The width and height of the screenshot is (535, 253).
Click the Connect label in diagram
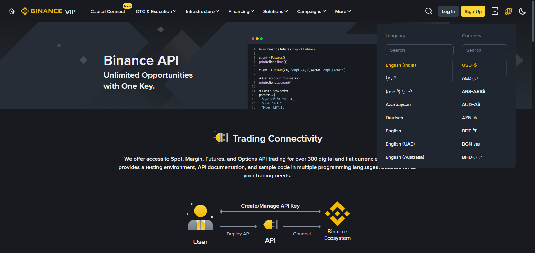click(x=302, y=234)
